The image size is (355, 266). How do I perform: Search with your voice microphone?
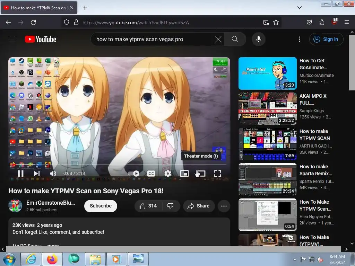[259, 39]
